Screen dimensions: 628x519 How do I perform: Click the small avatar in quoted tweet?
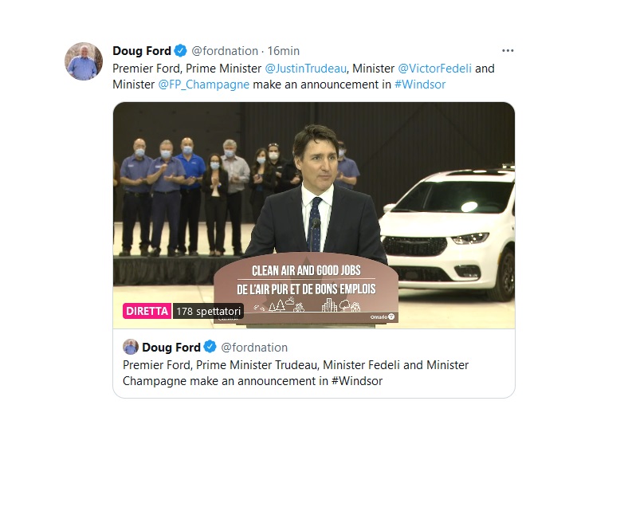pyautogui.click(x=131, y=347)
